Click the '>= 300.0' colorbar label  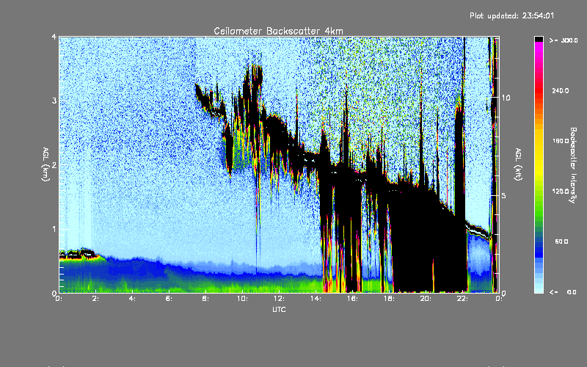[x=564, y=40]
